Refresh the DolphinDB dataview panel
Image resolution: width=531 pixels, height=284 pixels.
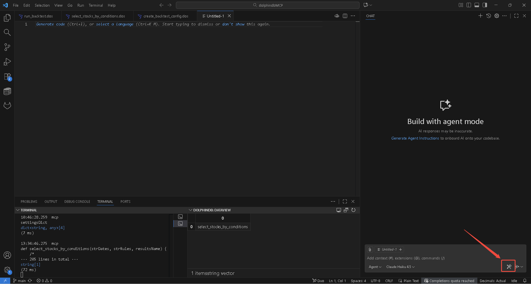coord(353,210)
